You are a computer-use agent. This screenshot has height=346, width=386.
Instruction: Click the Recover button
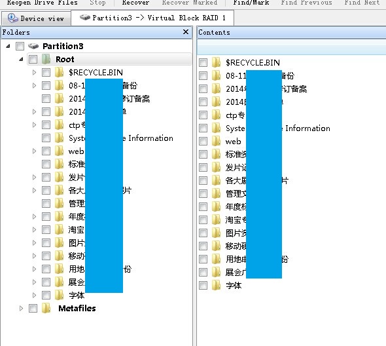coord(135,3)
